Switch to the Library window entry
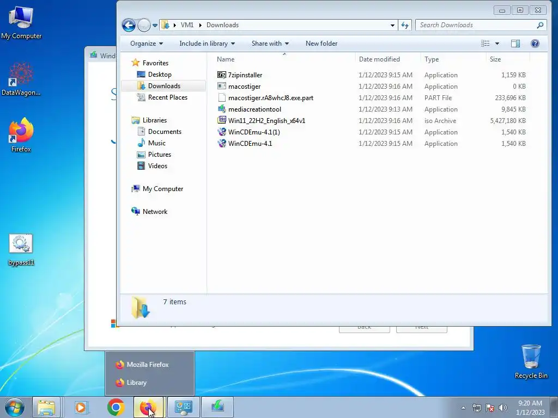 (149, 383)
